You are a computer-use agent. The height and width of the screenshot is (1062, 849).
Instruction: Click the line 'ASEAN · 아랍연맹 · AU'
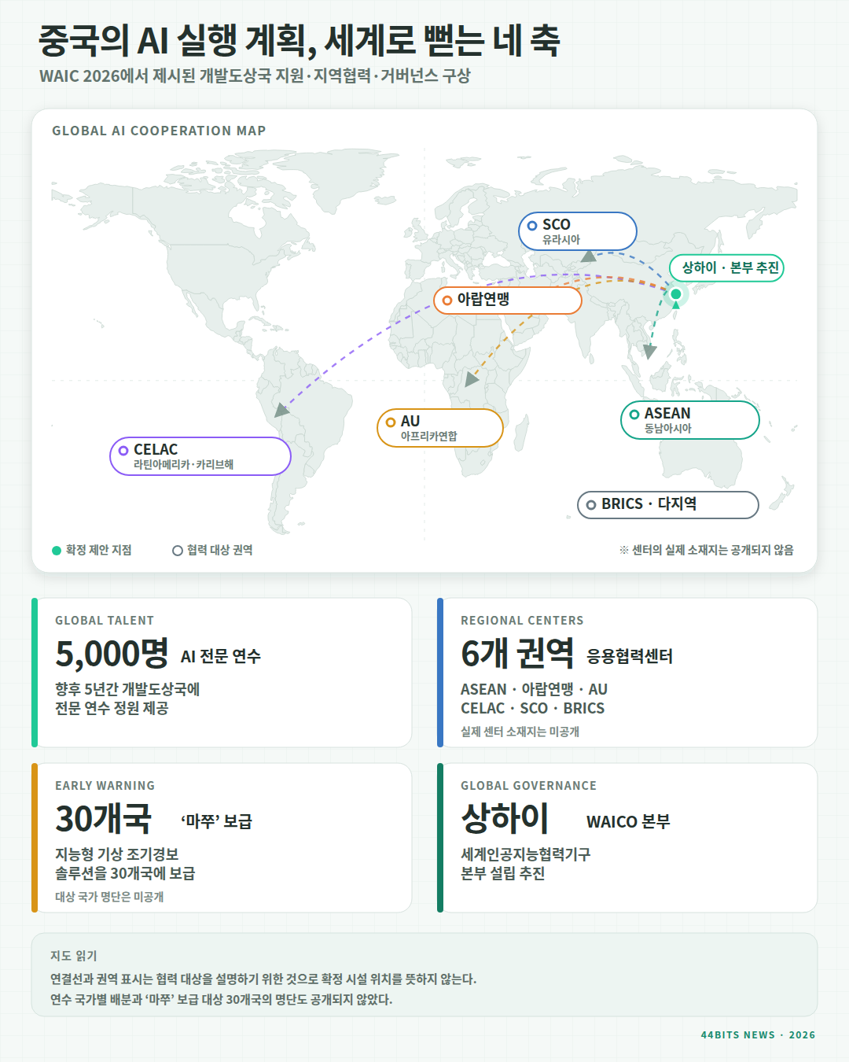pos(534,690)
